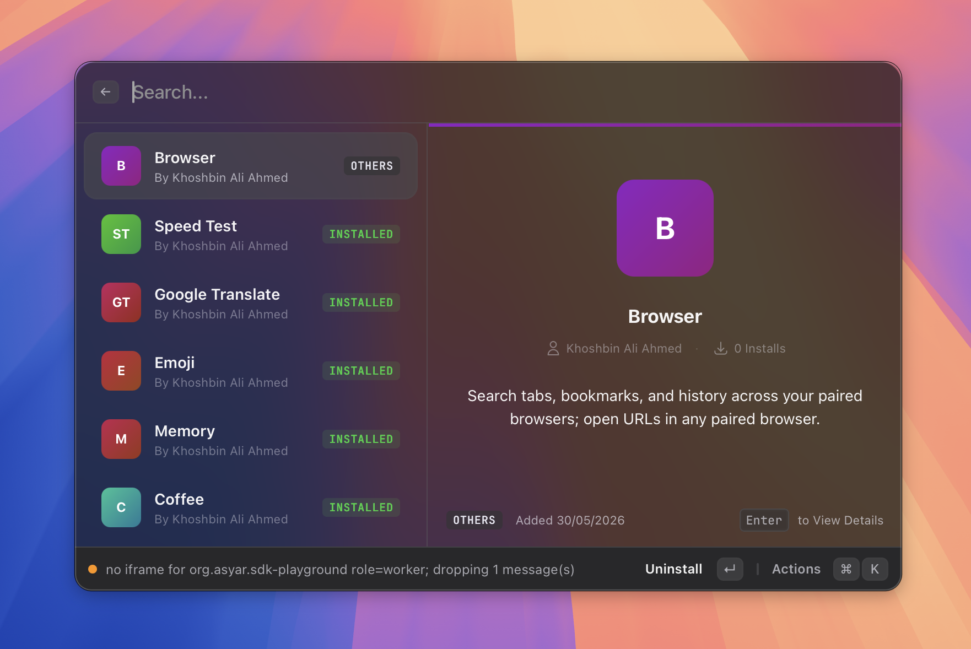Image resolution: width=971 pixels, height=649 pixels.
Task: Click the M Memory icon
Action: click(121, 439)
